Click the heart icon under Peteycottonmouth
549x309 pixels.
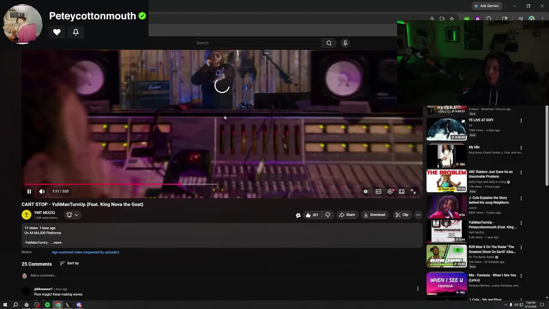pos(57,32)
